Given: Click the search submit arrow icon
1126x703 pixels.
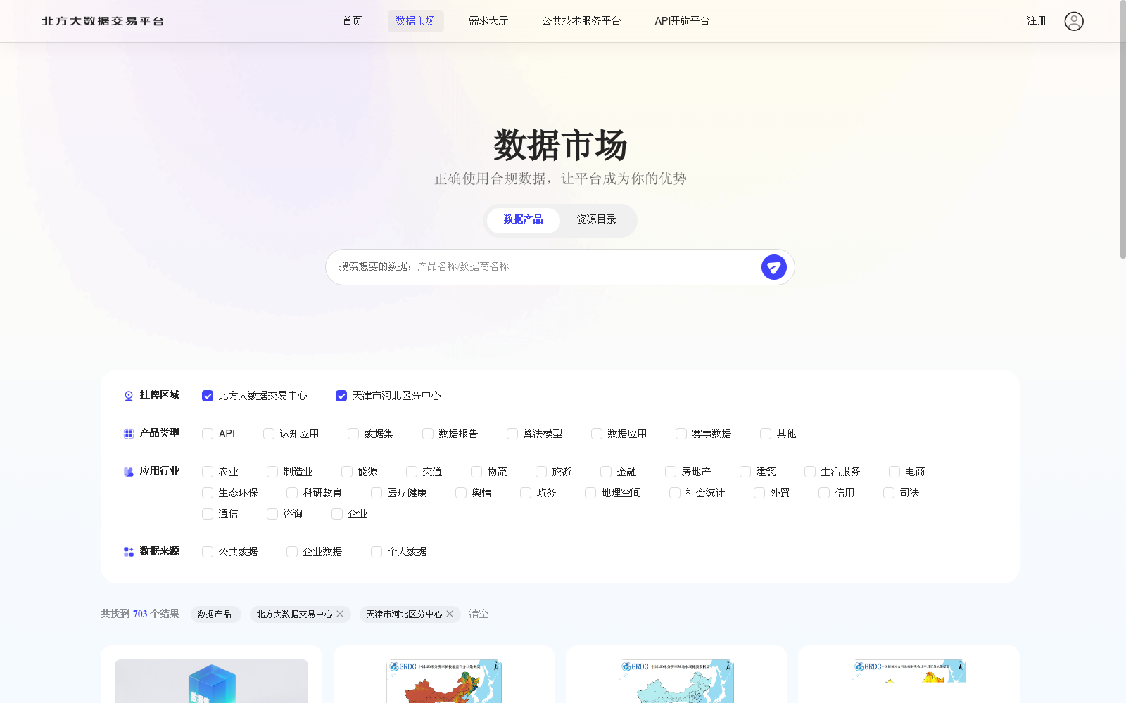Looking at the screenshot, I should [774, 267].
